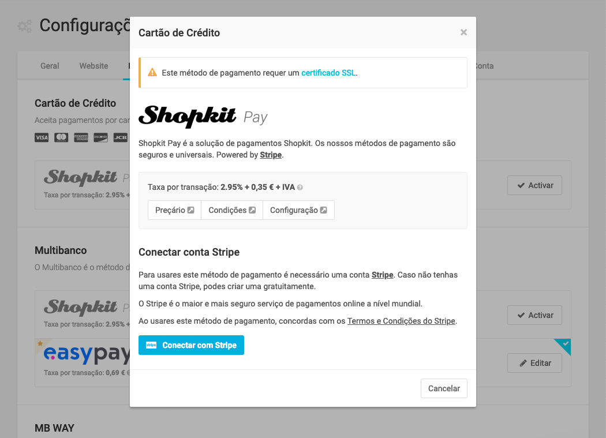Screen dimensions: 606x438
Task: Click the Shopkit Pay logo in dialog
Action: point(203,117)
